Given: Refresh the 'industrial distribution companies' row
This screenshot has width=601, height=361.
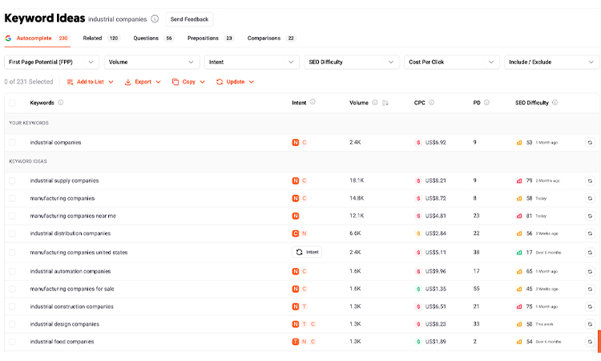Looking at the screenshot, I should coord(590,233).
